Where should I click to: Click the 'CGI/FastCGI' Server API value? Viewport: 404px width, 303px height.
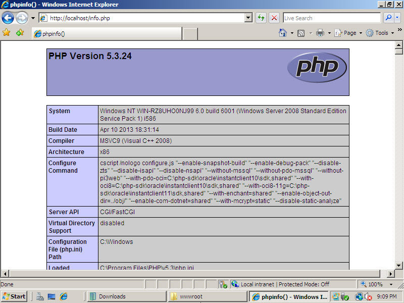tap(117, 212)
